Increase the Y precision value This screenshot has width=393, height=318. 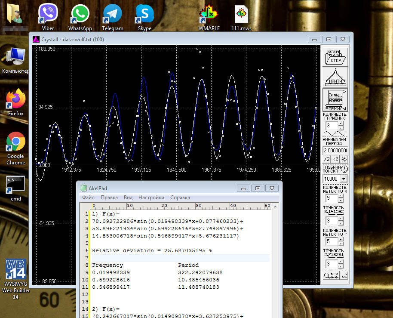coord(341,262)
